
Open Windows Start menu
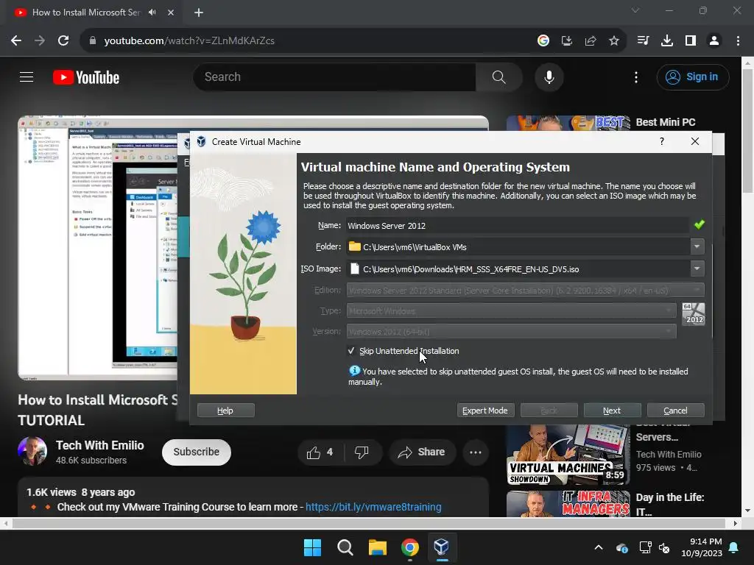[x=312, y=547]
